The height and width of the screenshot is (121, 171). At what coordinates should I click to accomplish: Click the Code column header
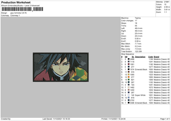click(x=150, y=57)
